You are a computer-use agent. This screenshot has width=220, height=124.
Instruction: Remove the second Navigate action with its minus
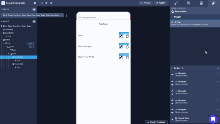tap(218, 82)
